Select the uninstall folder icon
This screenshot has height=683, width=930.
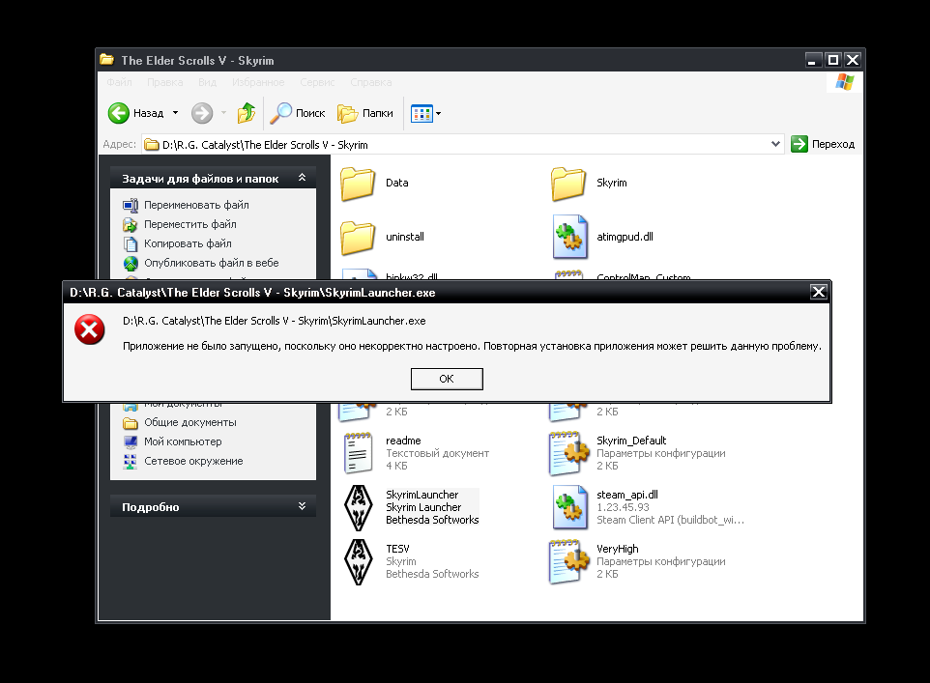[358, 237]
